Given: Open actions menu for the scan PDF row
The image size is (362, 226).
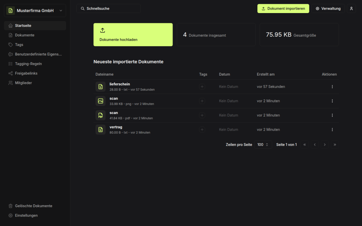Looking at the screenshot, I should pos(332,115).
